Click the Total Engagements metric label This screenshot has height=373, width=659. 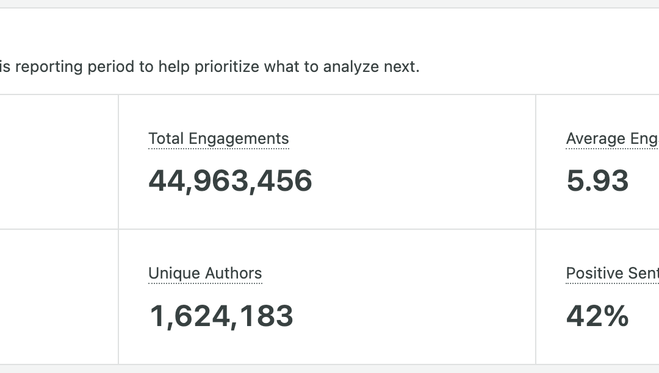point(218,139)
